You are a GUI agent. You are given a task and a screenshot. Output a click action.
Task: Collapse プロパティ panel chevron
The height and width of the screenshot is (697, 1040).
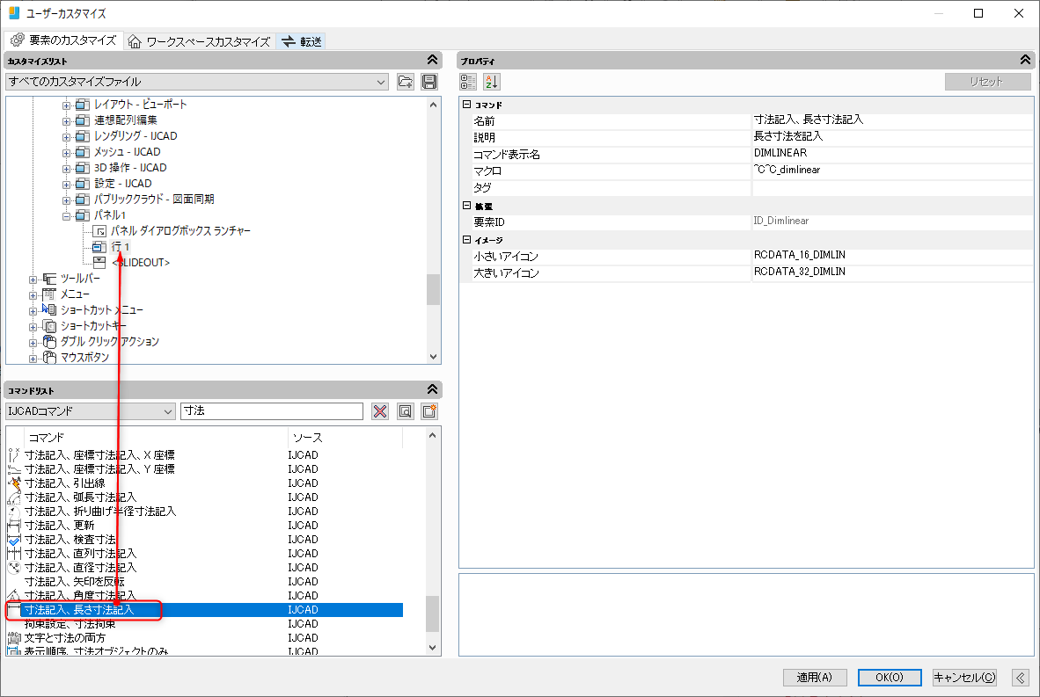[x=1025, y=61]
